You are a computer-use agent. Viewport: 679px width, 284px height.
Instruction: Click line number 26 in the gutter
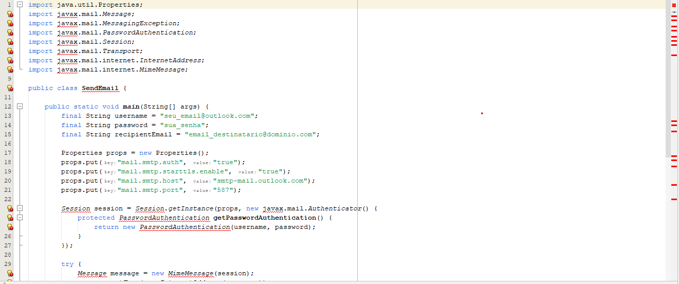coord(8,236)
